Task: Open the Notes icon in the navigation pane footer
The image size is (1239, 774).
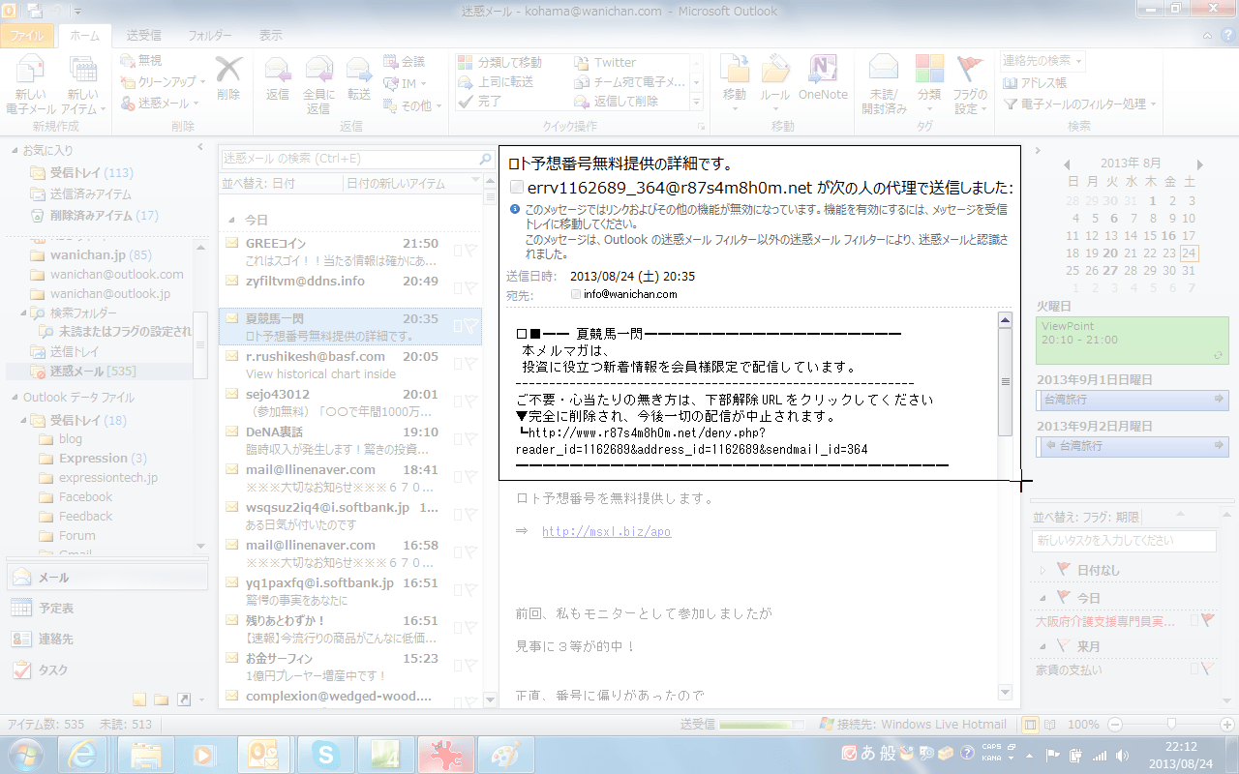Action: coord(139,700)
